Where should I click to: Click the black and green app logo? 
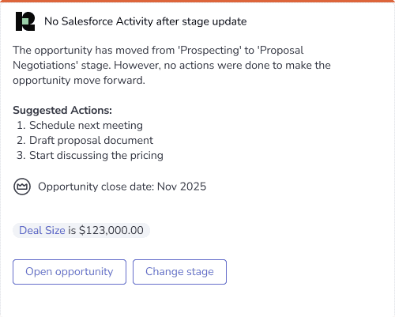[x=25, y=21]
